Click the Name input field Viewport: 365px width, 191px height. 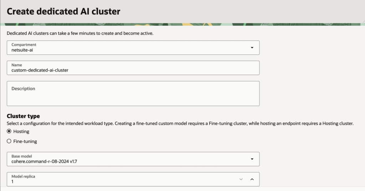click(133, 68)
